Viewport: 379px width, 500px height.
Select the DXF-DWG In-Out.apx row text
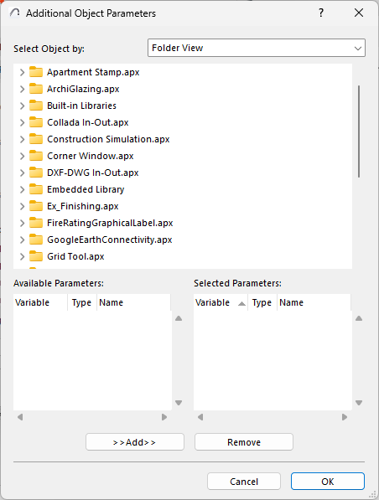tap(93, 173)
